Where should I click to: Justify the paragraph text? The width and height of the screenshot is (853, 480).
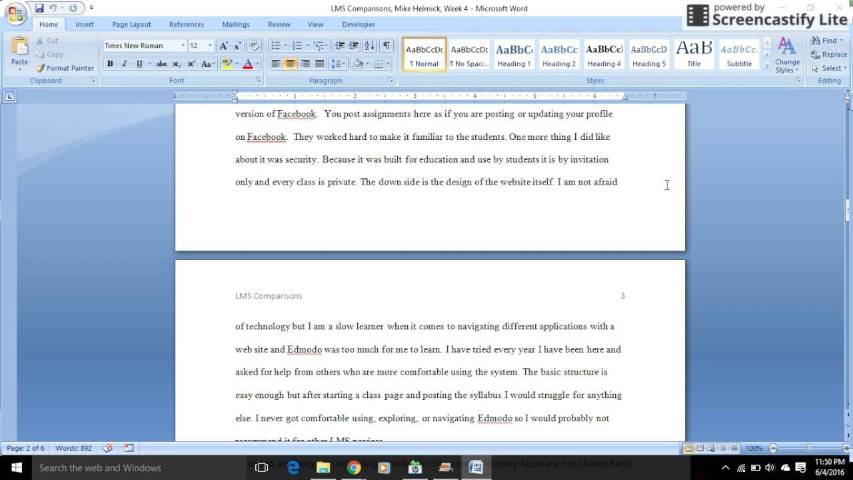coord(320,64)
